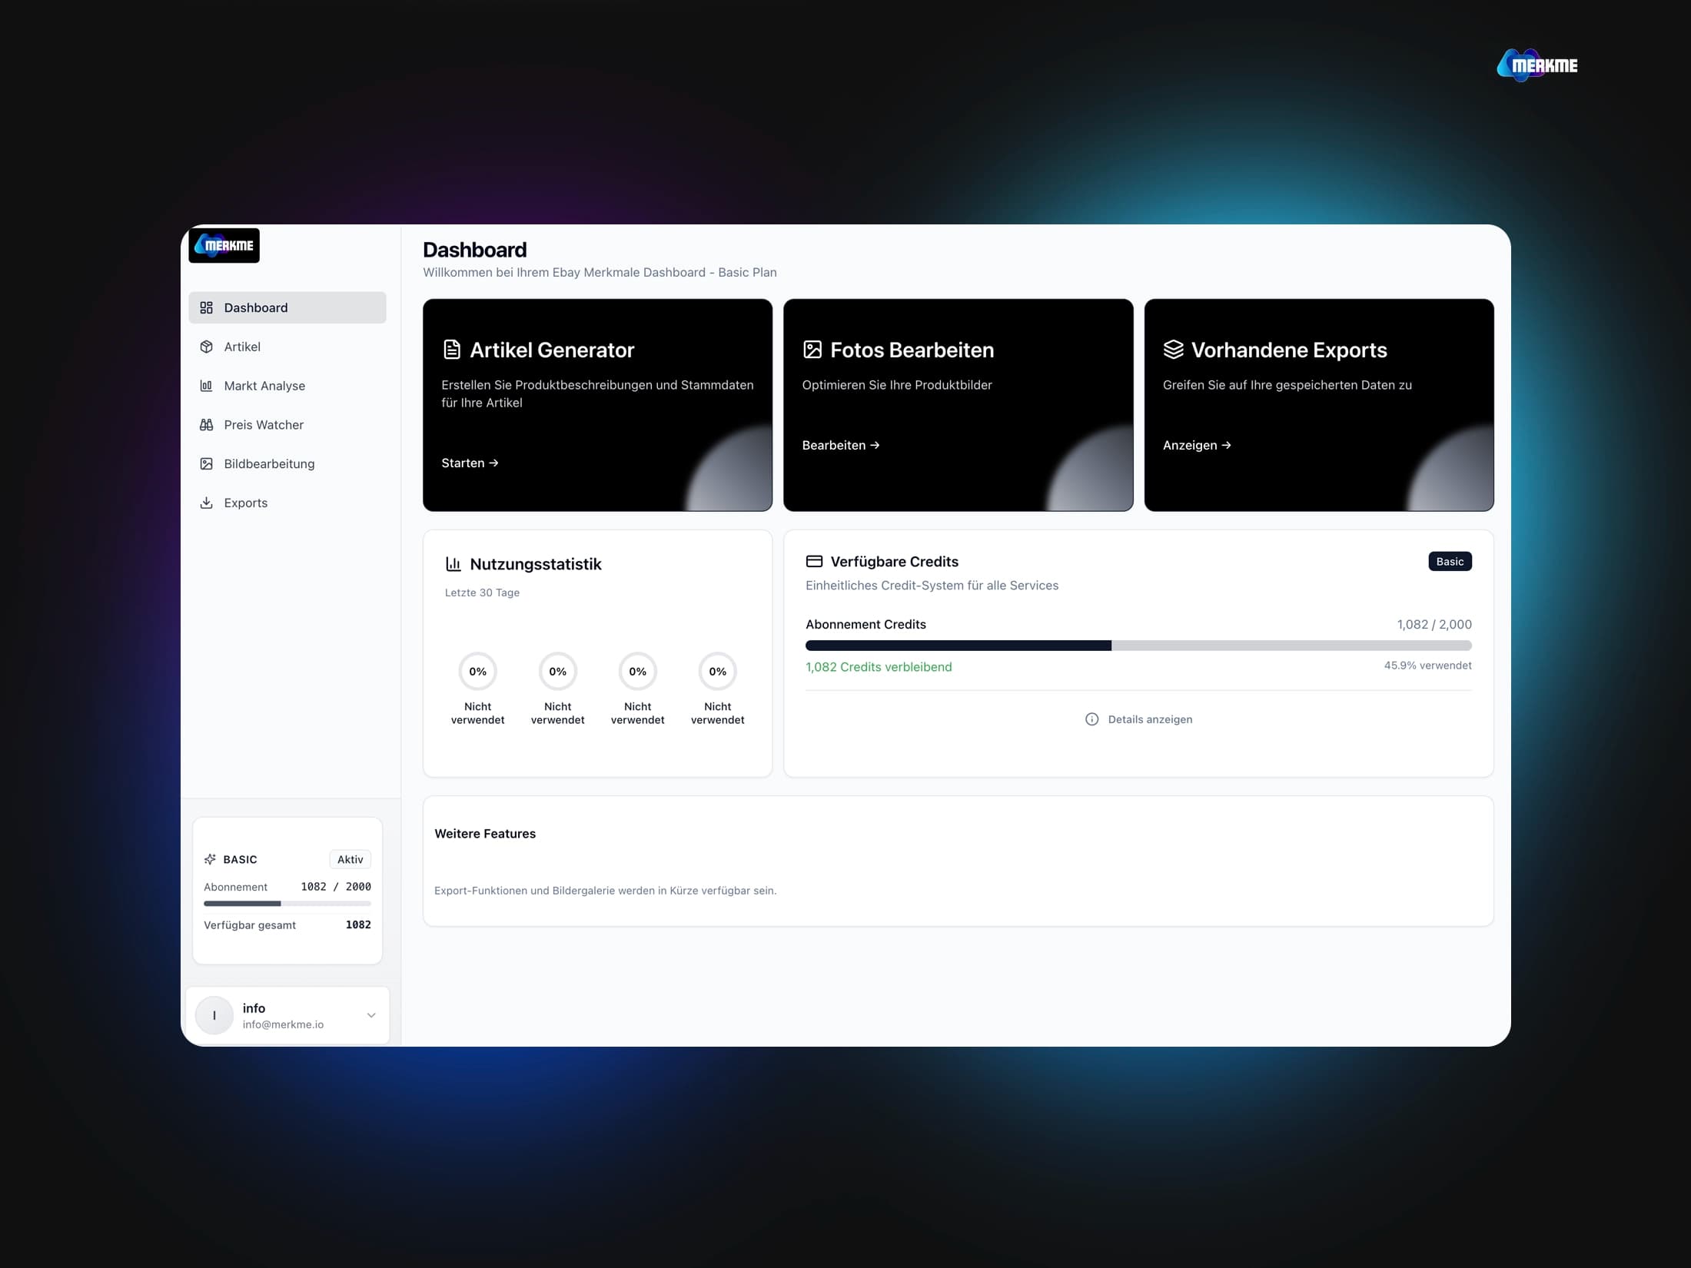Open the Markt Analyse menu item
The width and height of the screenshot is (1691, 1268).
pyautogui.click(x=264, y=386)
